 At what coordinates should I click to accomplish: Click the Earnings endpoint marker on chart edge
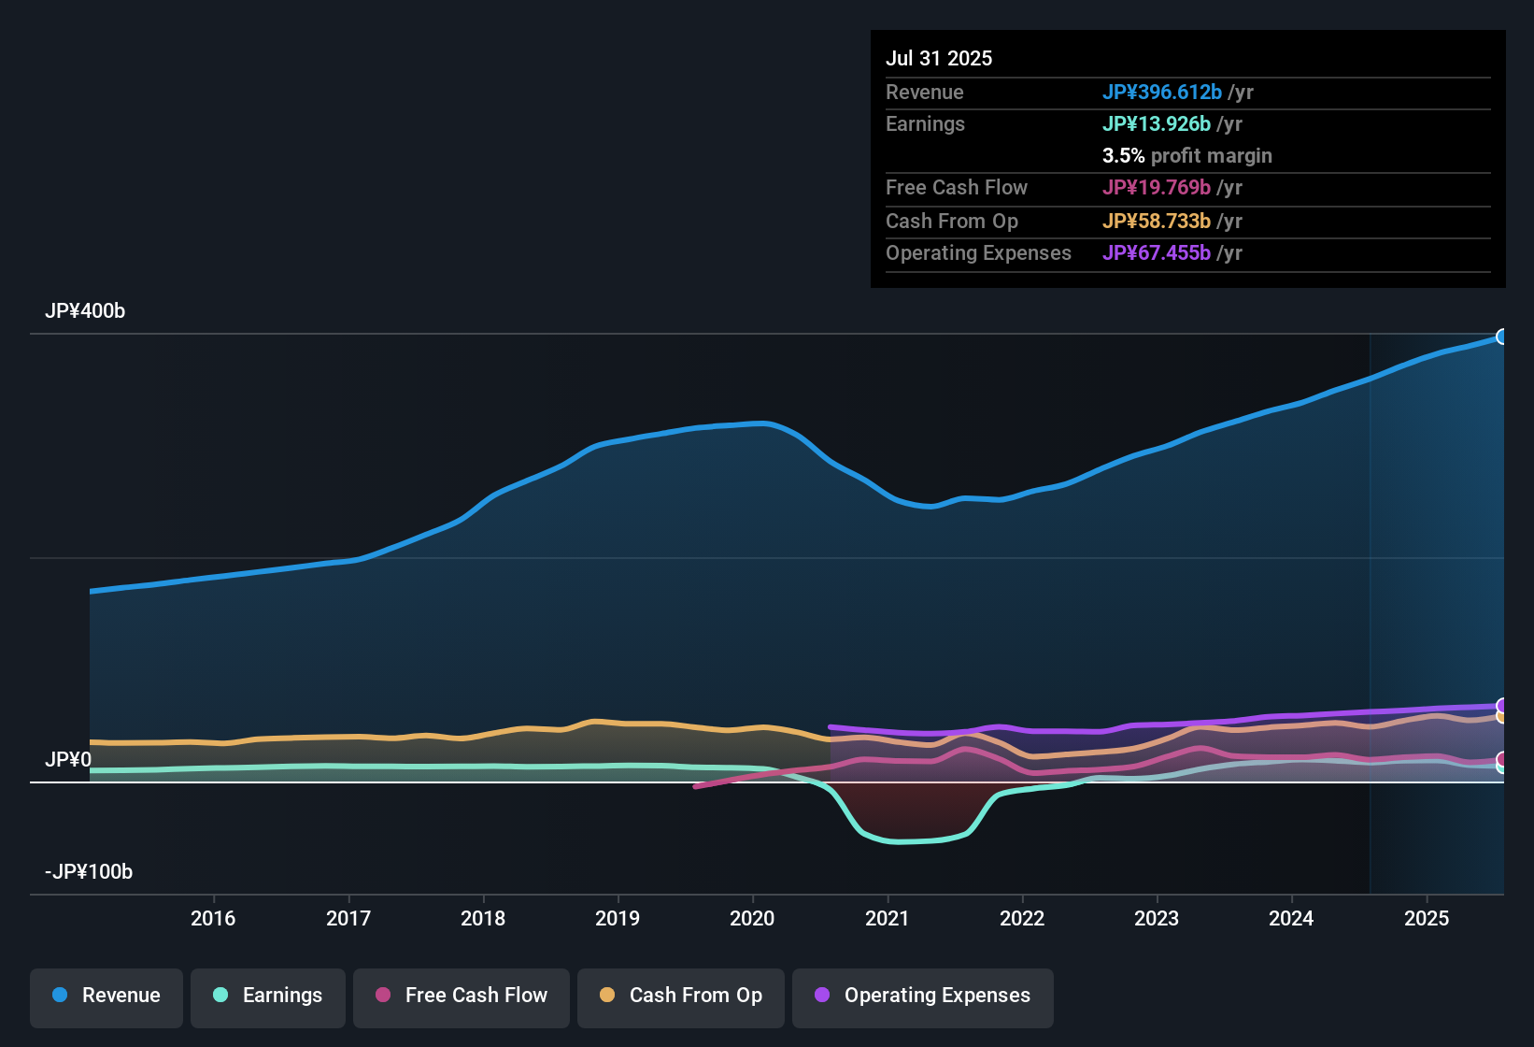[x=1500, y=768]
